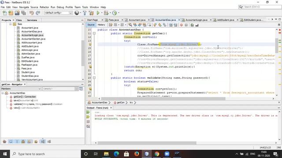Click the taskbar search box
Image resolution: width=282 pixels, height=158 pixels.
(45, 154)
